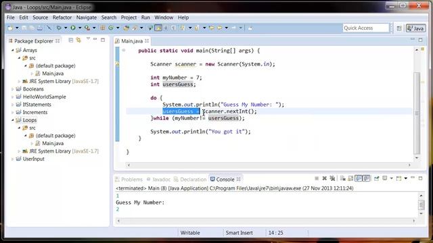Click the Quick Access field
The width and height of the screenshot is (433, 243).
365,28
